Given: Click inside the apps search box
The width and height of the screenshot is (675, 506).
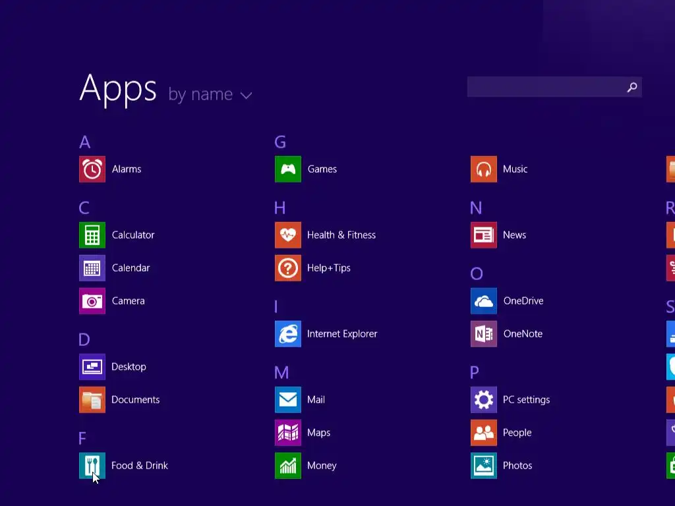Looking at the screenshot, I should click(x=554, y=87).
